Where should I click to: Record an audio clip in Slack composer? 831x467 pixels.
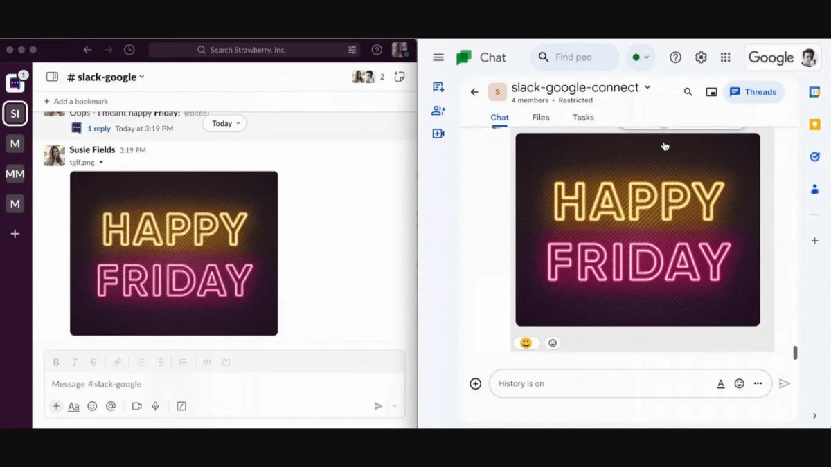155,406
